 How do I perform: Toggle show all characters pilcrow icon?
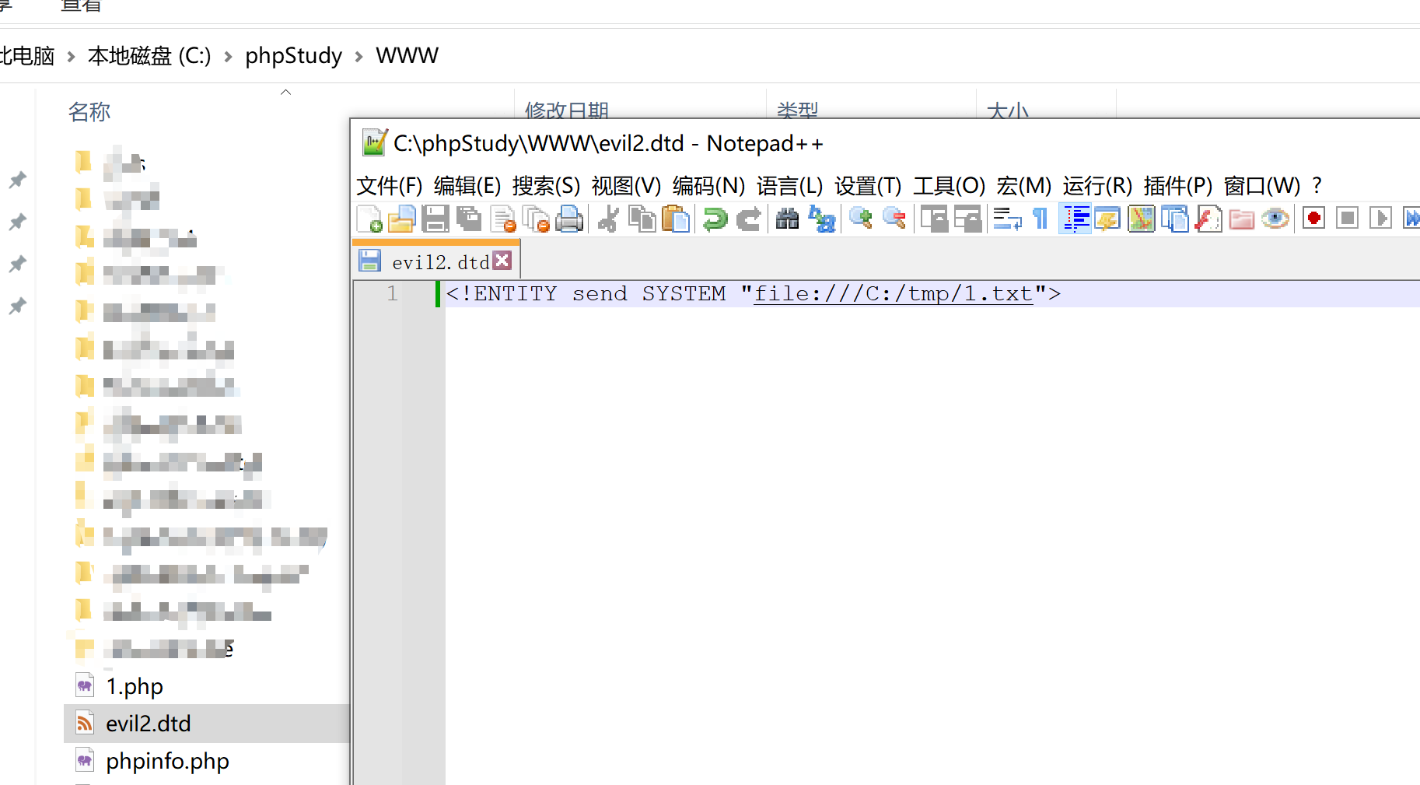tap(1041, 219)
